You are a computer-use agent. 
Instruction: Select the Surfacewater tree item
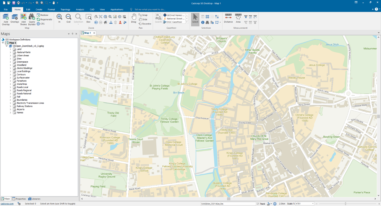(23, 78)
